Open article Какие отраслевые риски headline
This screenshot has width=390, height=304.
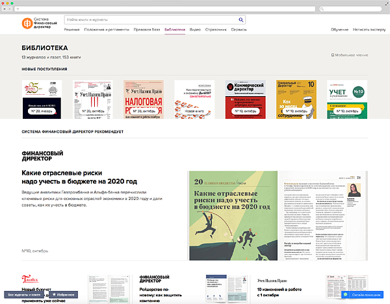79,177
